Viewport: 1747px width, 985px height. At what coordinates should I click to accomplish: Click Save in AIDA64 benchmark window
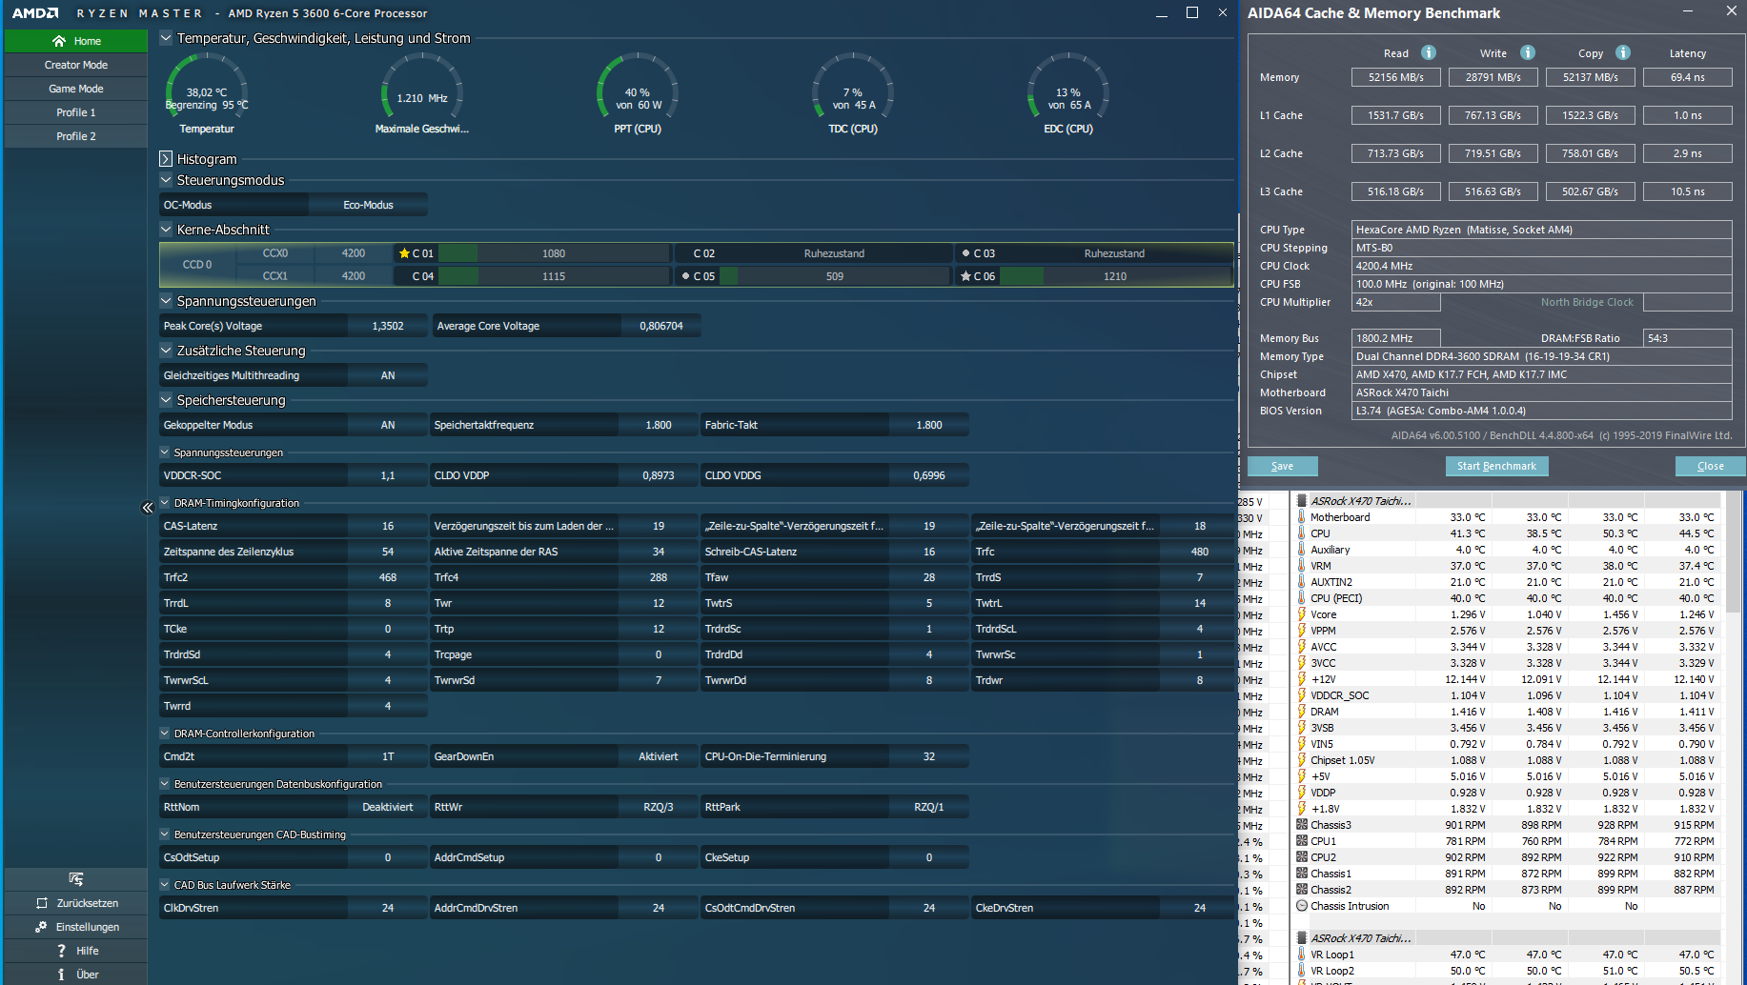pyautogui.click(x=1283, y=466)
